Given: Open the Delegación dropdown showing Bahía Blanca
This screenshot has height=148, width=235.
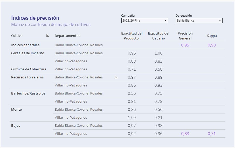Looking at the screenshot, I should 199,21.
